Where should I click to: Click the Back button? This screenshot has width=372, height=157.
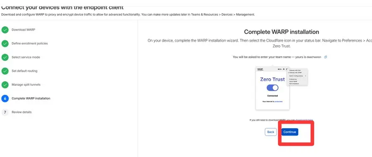click(271, 132)
